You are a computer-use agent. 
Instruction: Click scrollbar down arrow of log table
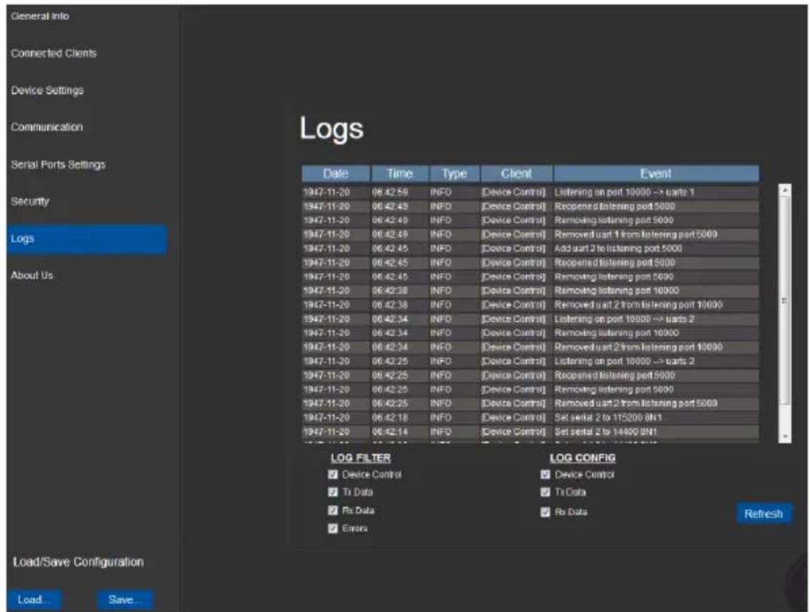click(785, 437)
